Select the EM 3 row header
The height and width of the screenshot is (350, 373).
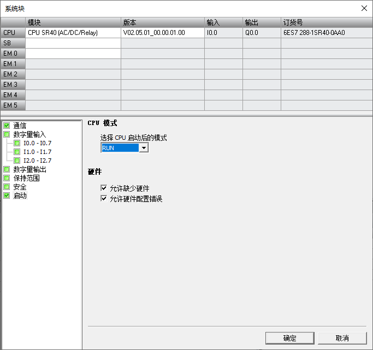(x=13, y=85)
